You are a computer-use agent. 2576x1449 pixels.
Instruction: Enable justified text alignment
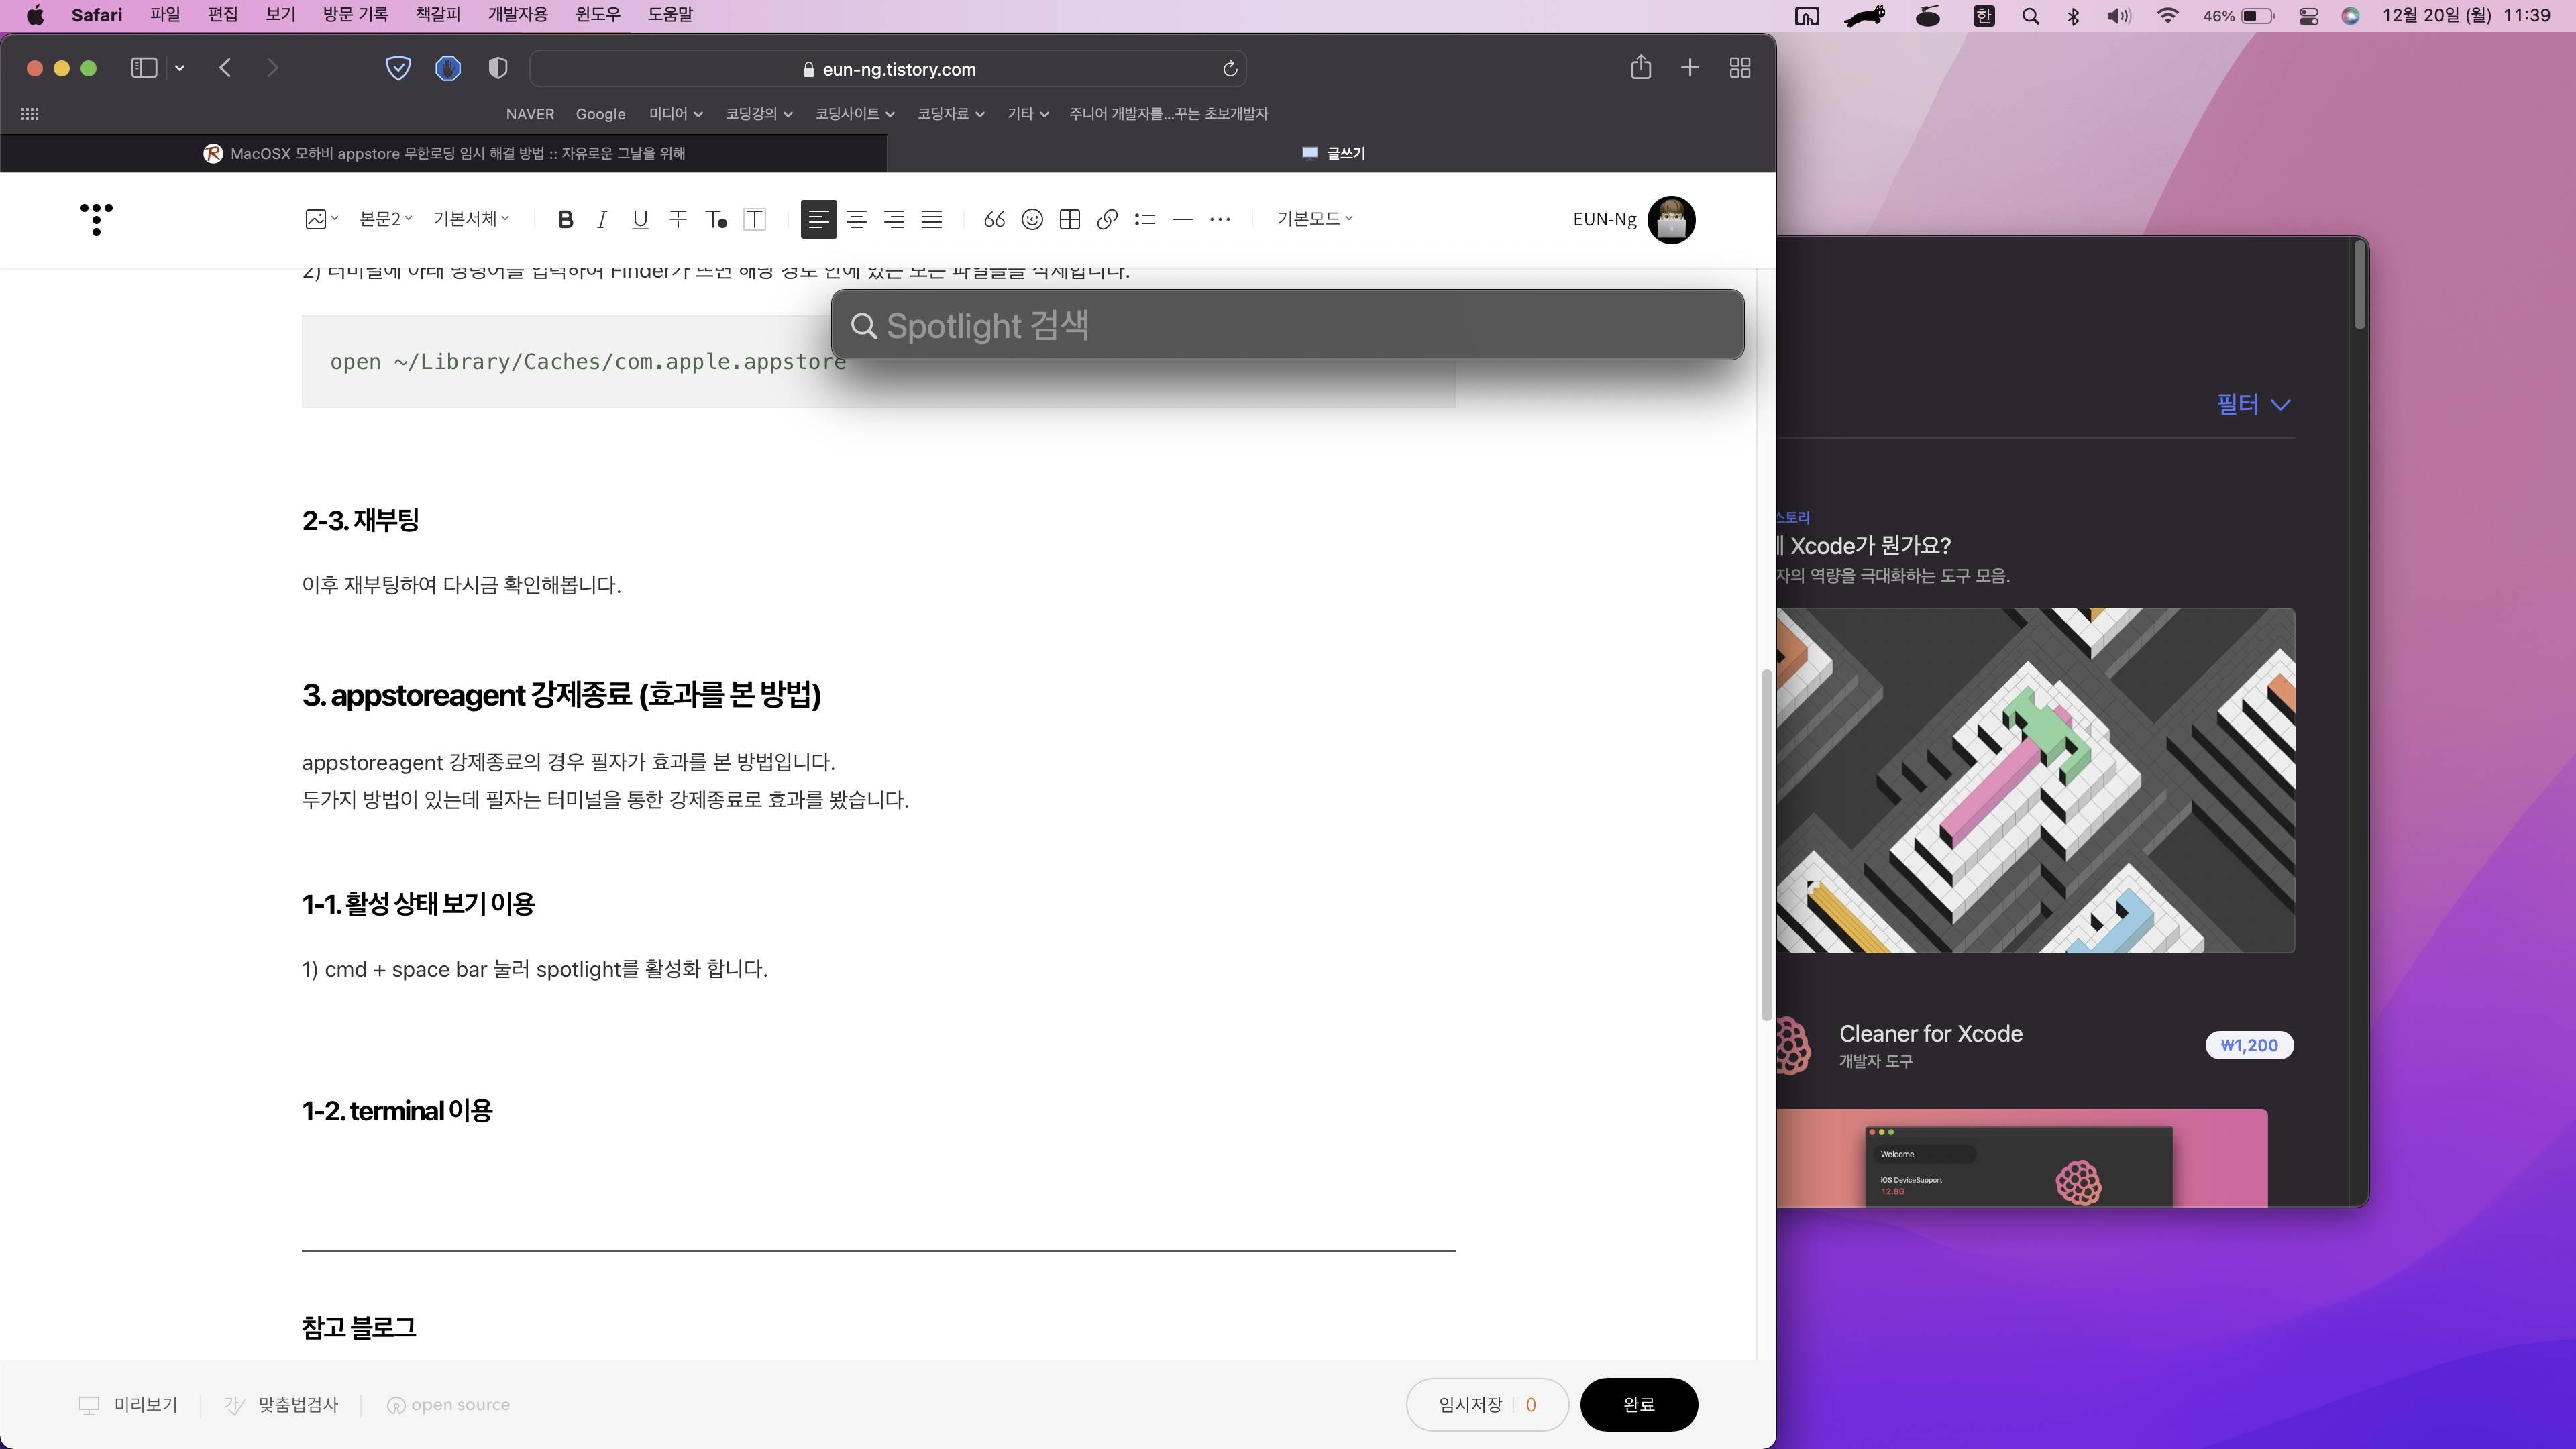coord(932,219)
